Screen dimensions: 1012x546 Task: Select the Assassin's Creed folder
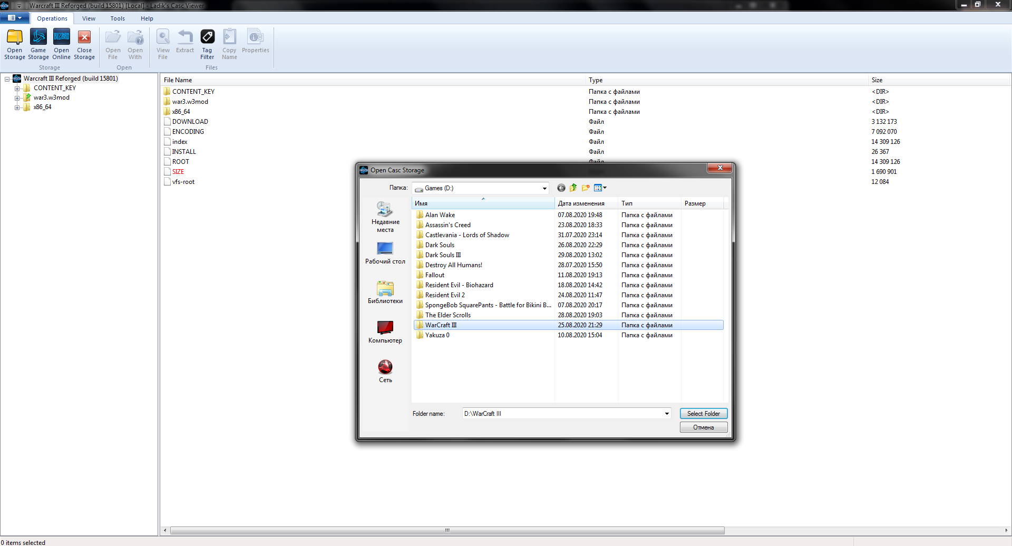click(x=448, y=225)
